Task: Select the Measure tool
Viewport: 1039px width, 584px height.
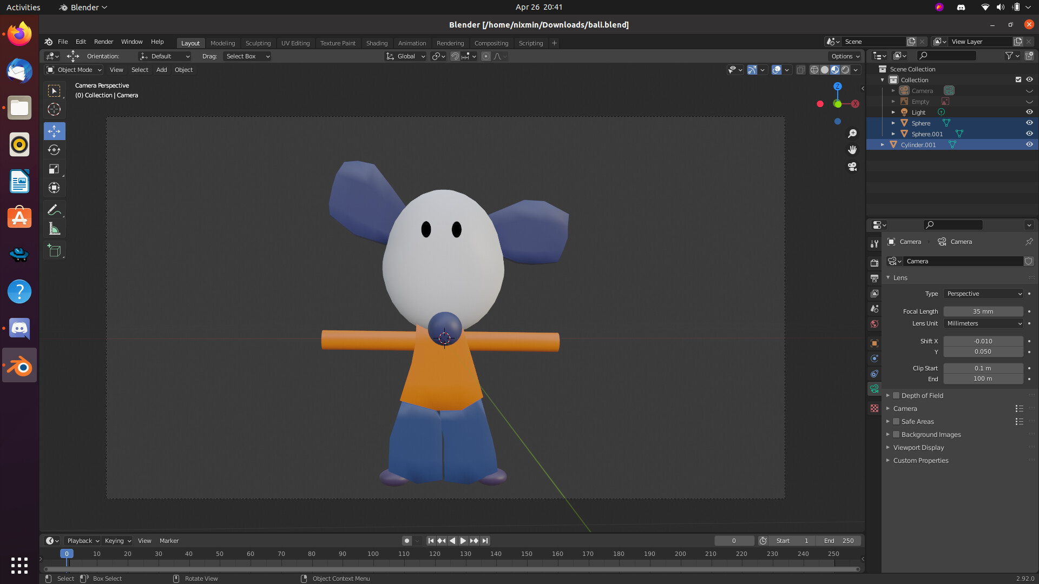Action: point(54,229)
